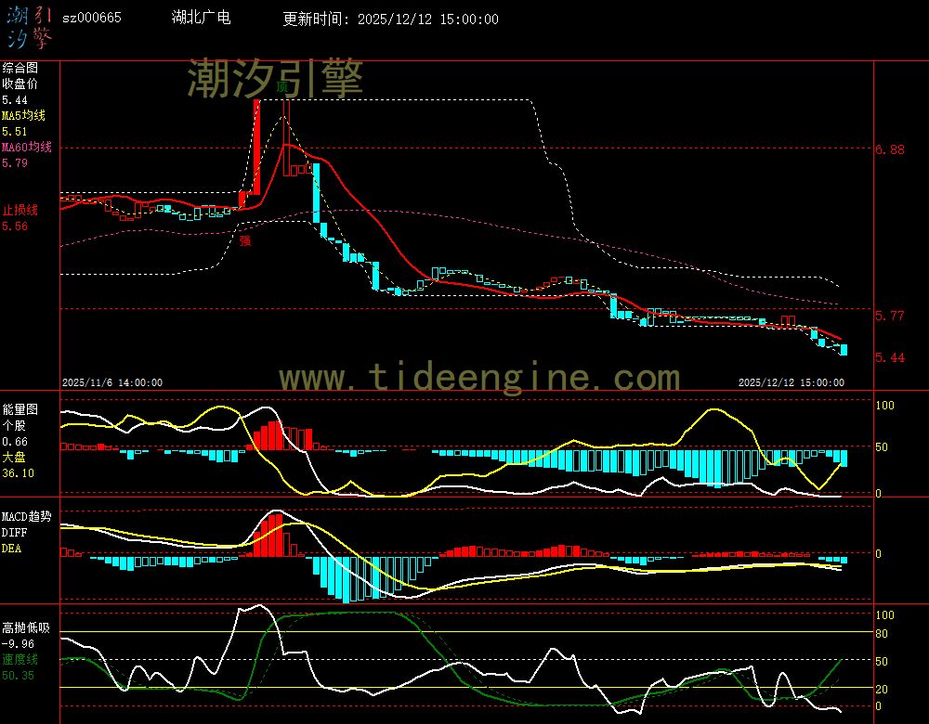Viewport: 929px width, 724px height.
Task: Click the red 强 marker below the candles
Action: [245, 239]
